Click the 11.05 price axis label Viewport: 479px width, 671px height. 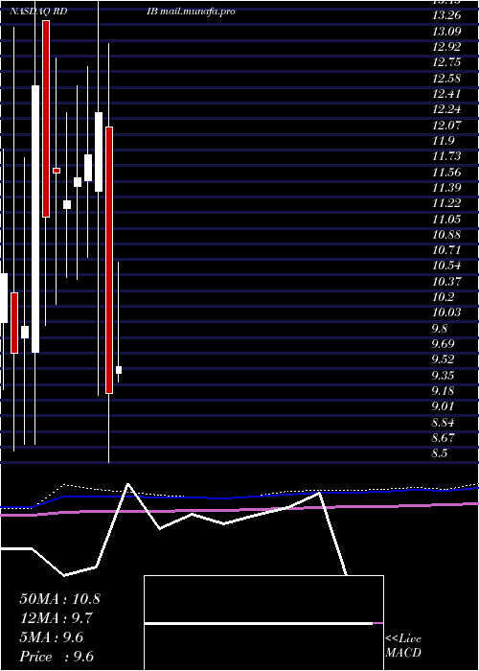pos(446,219)
